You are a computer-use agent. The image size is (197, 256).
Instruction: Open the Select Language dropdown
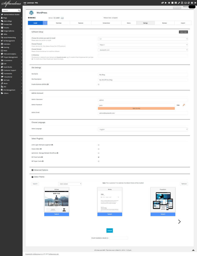[x=143, y=129]
